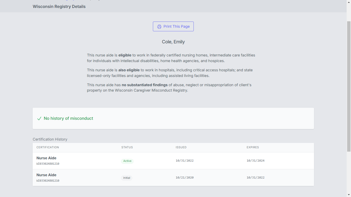Click the ISSUED column header
Viewport: 351px width, 197px height.
point(181,147)
